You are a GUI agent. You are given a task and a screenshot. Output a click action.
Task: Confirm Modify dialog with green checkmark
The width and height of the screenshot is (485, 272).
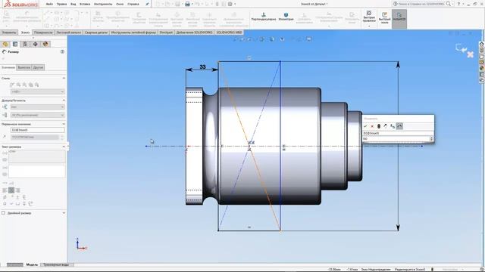click(x=365, y=126)
